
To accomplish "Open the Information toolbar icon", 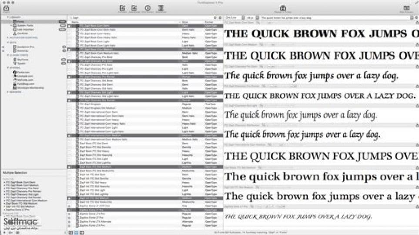I will pos(148,8).
